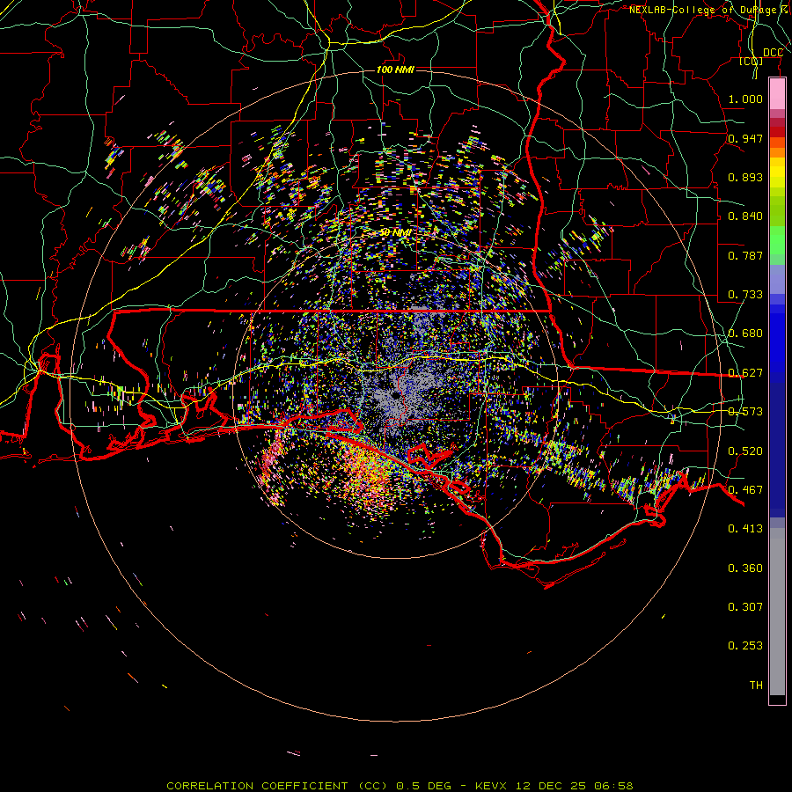Click the Correlation Coefficient KEVX caption text
The image size is (792, 792).
(400, 786)
